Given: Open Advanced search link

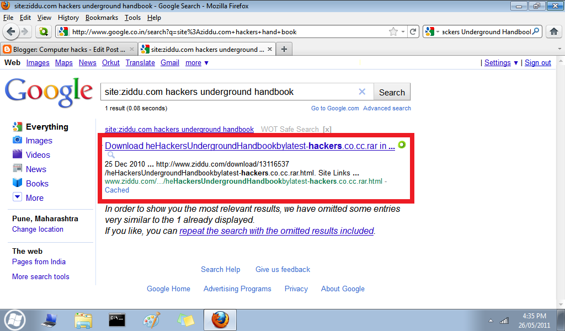Looking at the screenshot, I should coord(387,109).
